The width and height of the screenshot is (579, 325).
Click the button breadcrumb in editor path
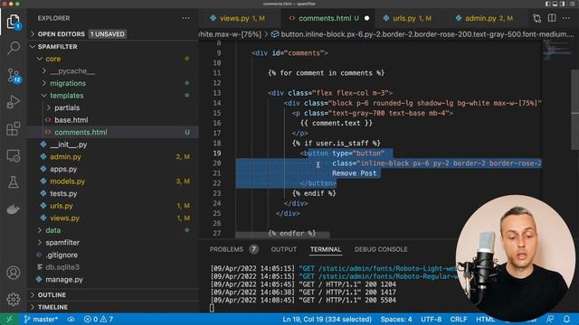(422, 34)
